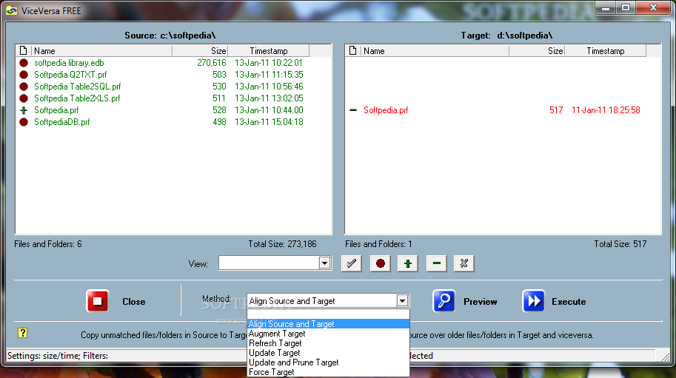This screenshot has height=378, width=676.
Task: Click size value 270,616
Action: pos(212,63)
